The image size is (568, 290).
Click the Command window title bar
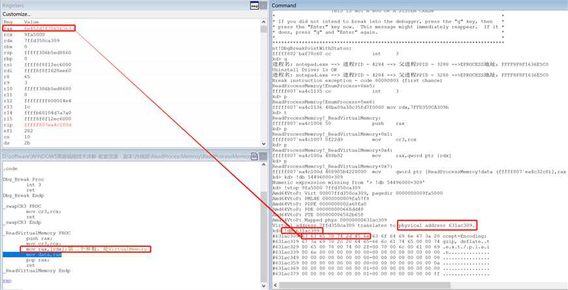tap(418, 5)
